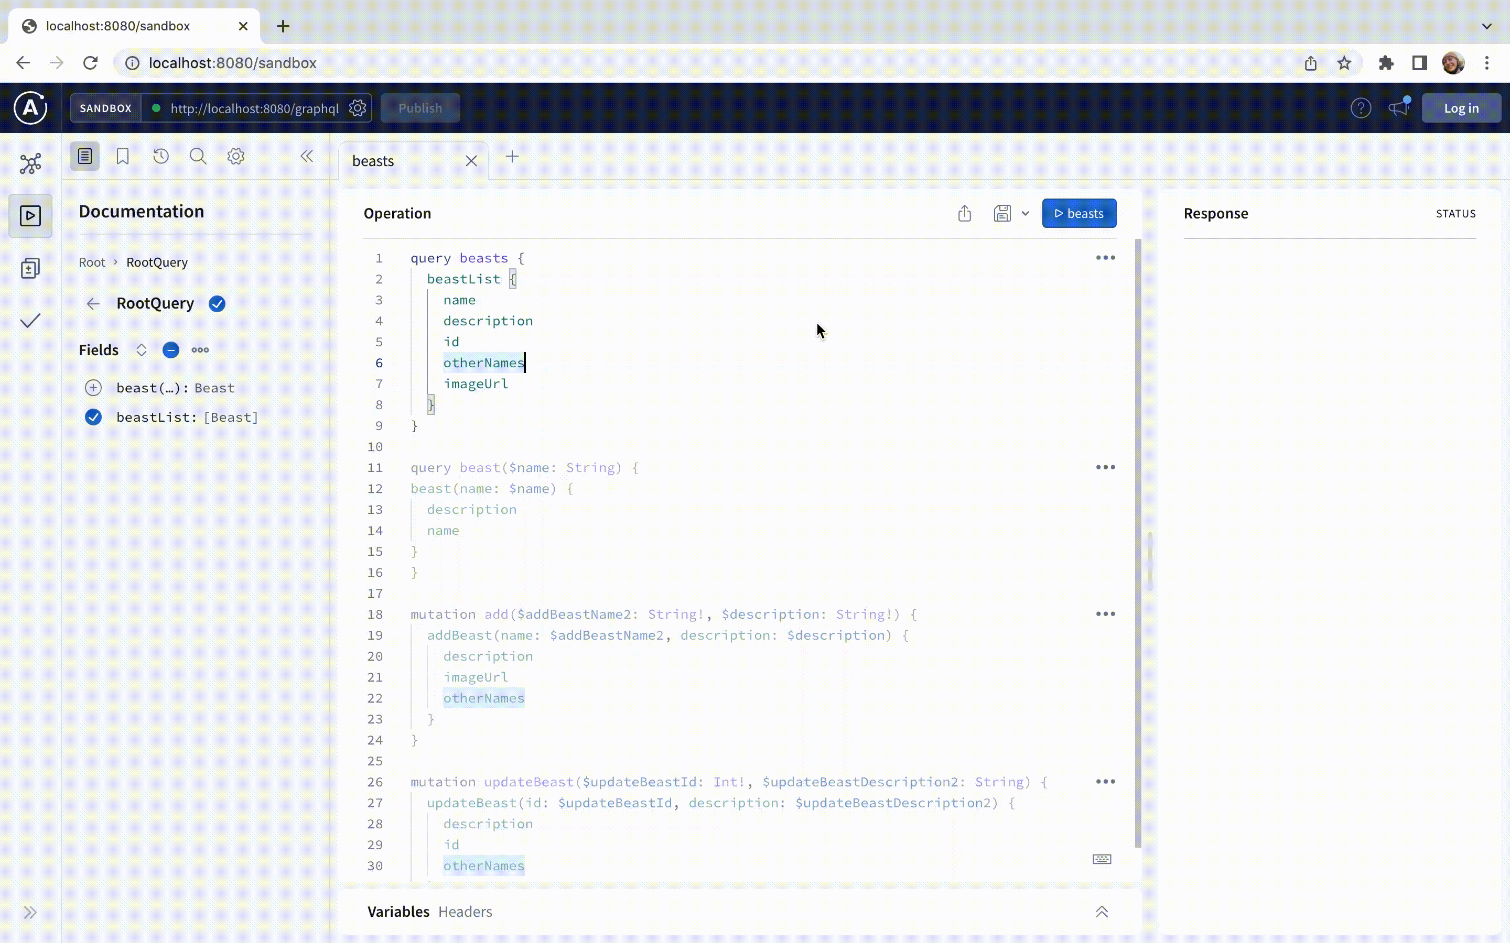Show keyboard shortcuts icon in editor
The image size is (1510, 943).
click(1102, 859)
